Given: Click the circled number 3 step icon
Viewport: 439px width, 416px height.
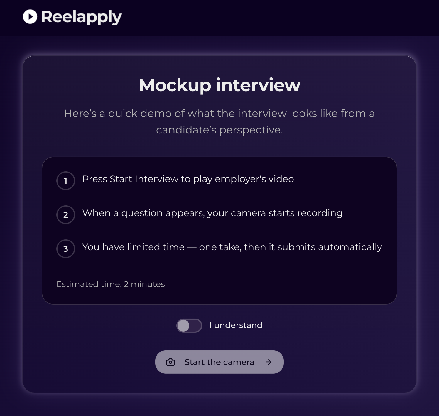Looking at the screenshot, I should [x=66, y=248].
